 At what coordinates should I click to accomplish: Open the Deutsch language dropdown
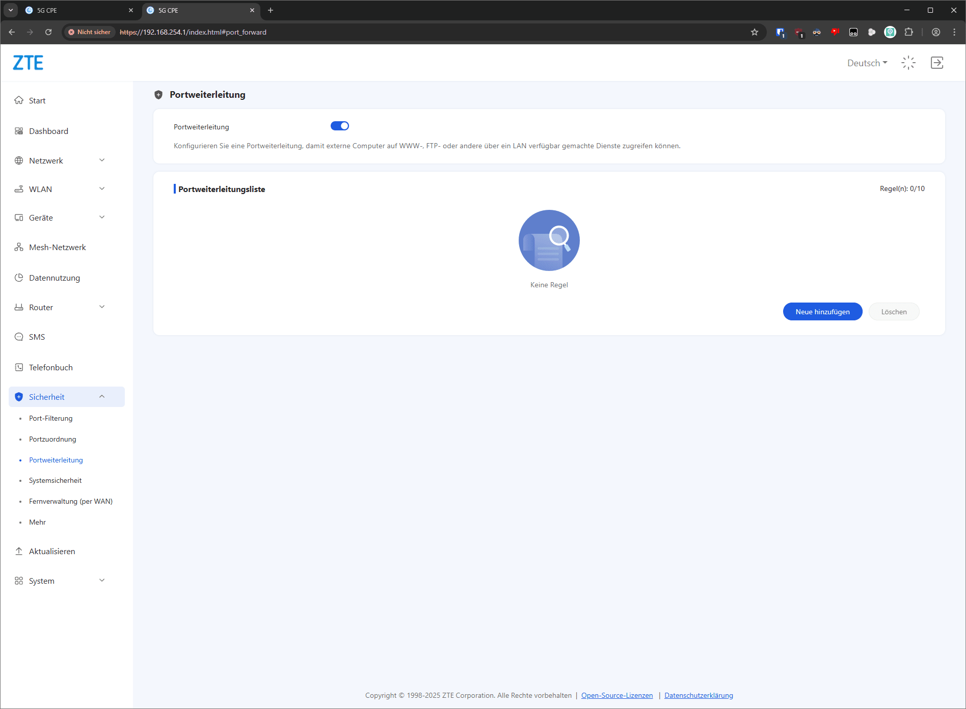pos(867,63)
